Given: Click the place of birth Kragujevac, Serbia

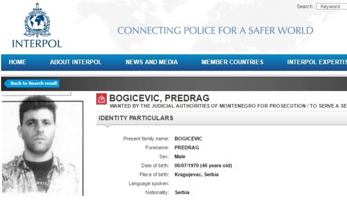Looking at the screenshot, I should pyautogui.click(x=196, y=175).
